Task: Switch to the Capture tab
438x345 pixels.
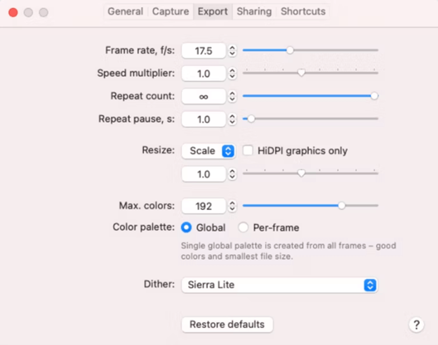Action: click(x=171, y=11)
